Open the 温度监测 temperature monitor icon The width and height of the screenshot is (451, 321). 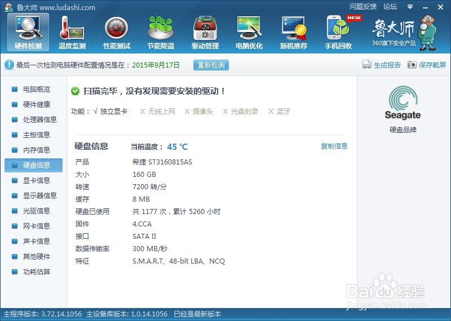[x=72, y=32]
